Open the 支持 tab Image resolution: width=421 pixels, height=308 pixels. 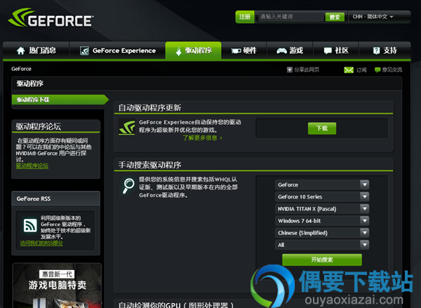385,51
